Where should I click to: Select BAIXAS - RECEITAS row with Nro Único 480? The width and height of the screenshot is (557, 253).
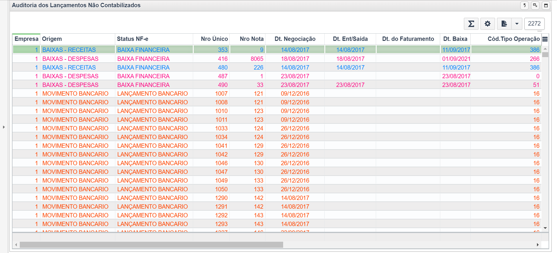277,68
